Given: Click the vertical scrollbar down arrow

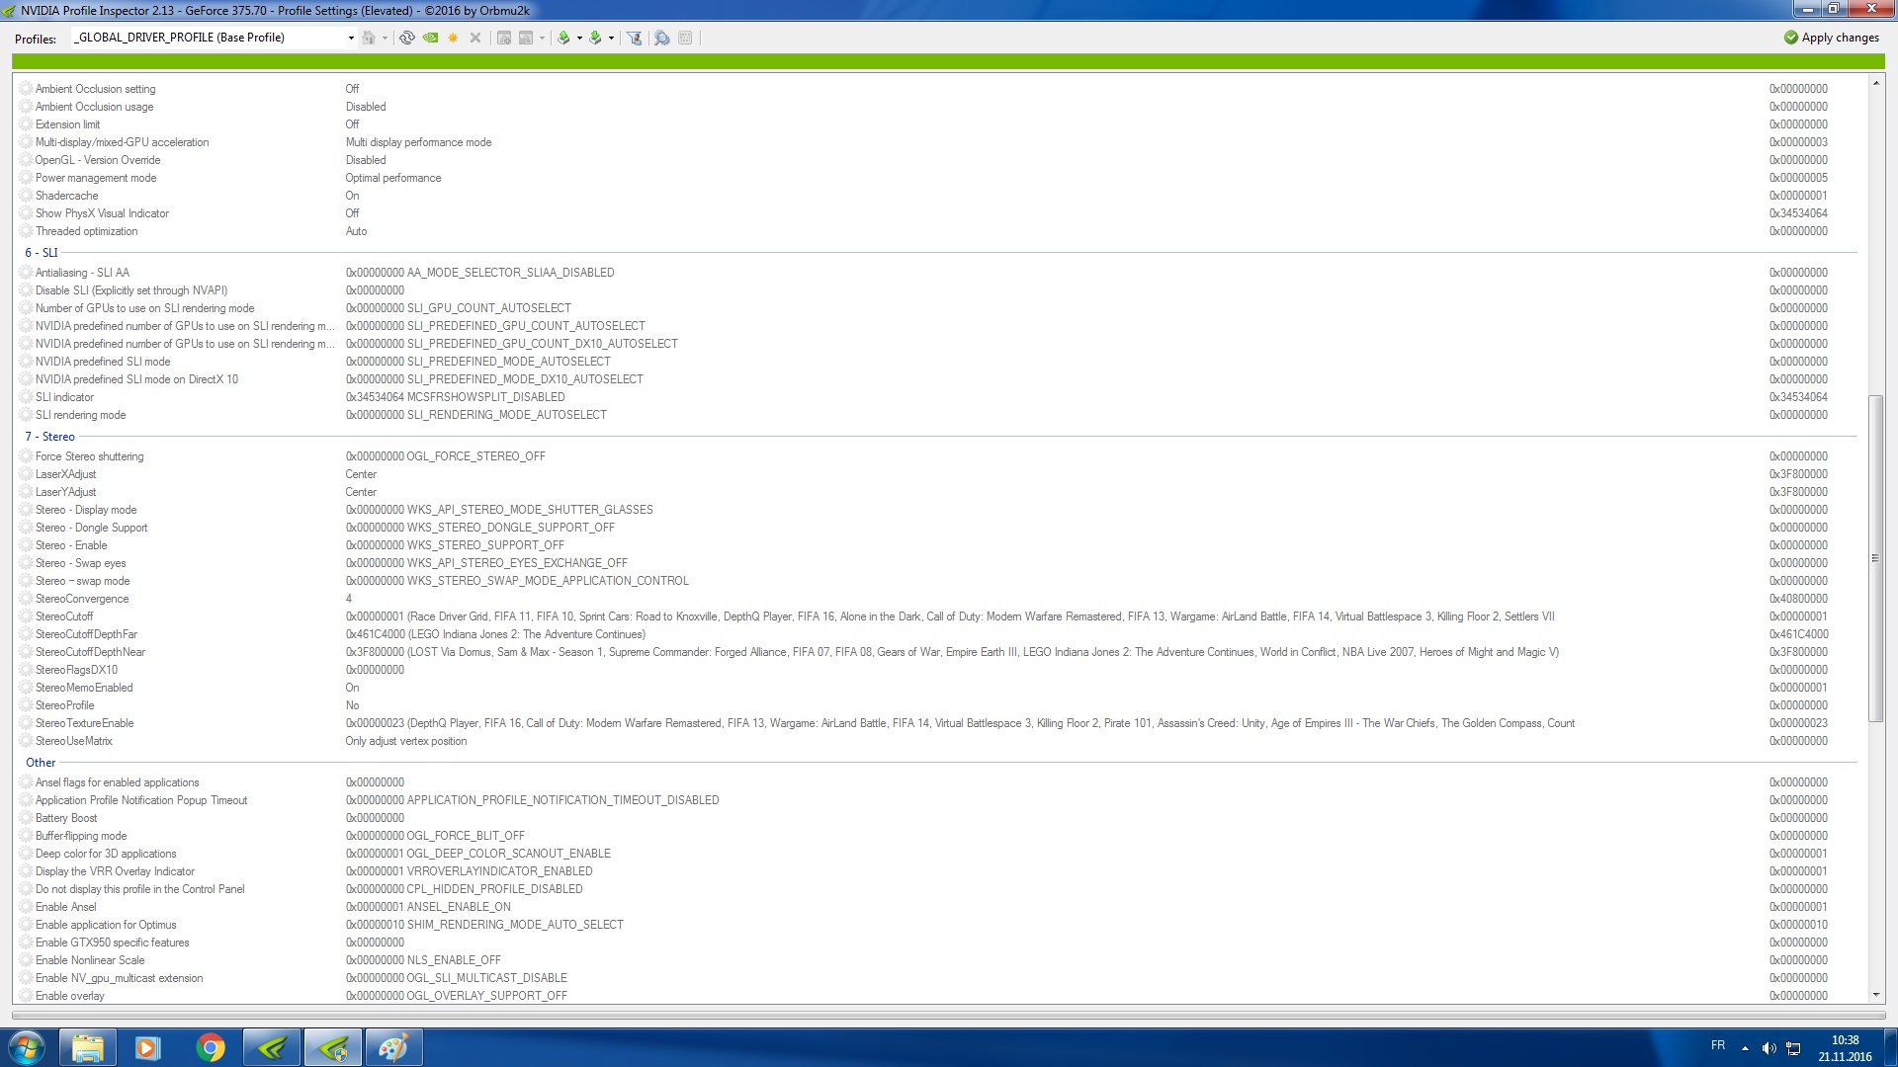Looking at the screenshot, I should [x=1875, y=995].
